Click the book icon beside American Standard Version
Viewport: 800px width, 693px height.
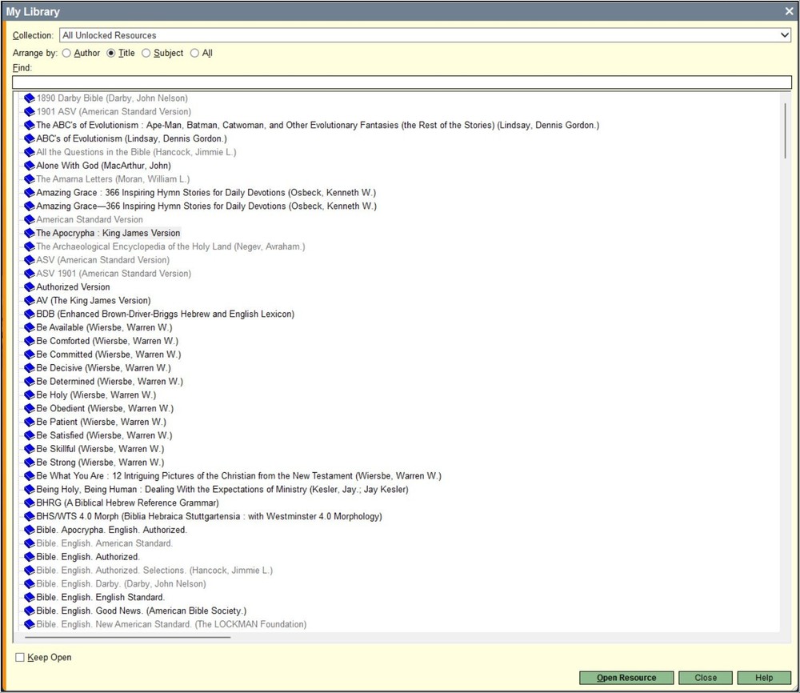pyautogui.click(x=30, y=219)
